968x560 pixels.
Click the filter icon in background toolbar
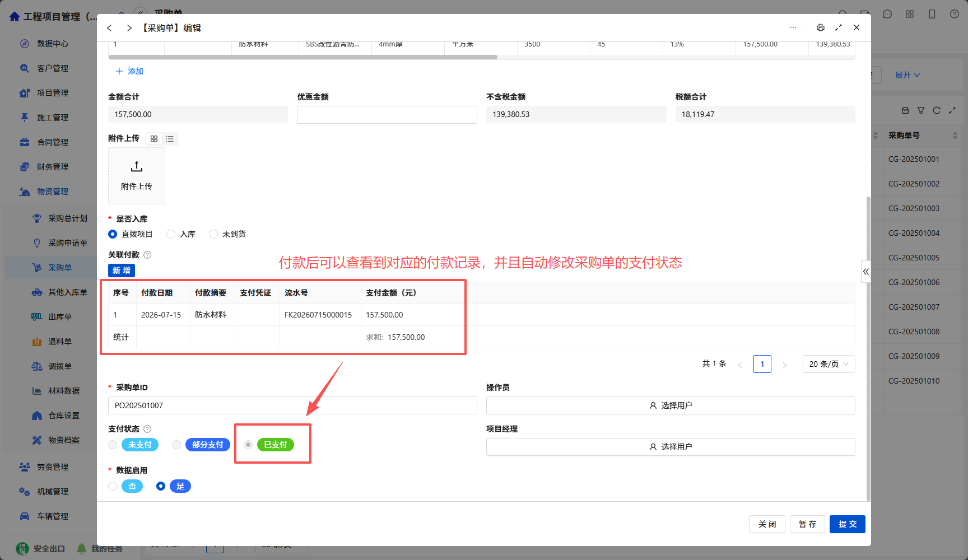point(921,110)
